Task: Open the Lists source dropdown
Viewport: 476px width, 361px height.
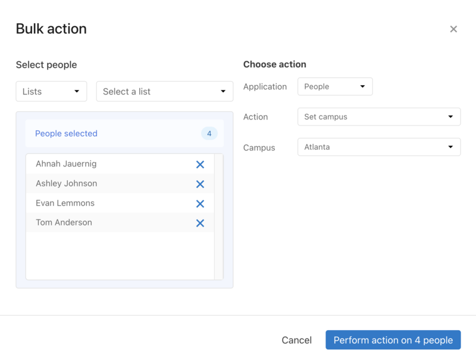Action: [51, 92]
